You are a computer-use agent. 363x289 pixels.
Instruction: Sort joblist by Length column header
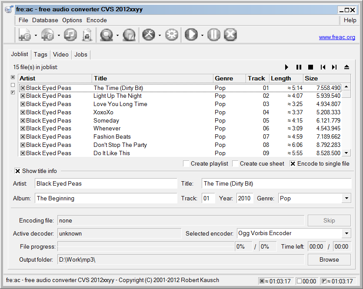[286, 78]
